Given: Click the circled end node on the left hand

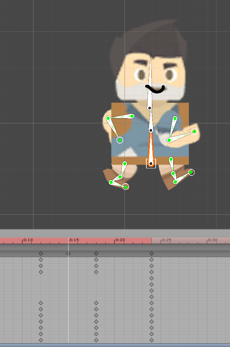Looking at the screenshot, I should 120,140.
